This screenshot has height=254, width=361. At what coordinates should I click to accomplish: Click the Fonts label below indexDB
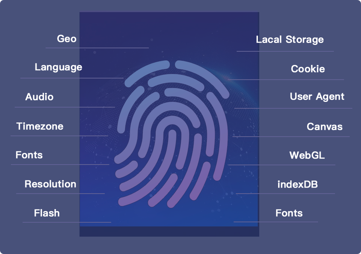(x=289, y=213)
